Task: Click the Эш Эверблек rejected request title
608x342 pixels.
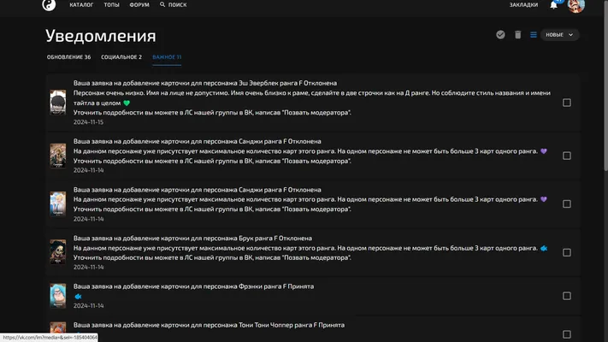Action: pos(205,83)
